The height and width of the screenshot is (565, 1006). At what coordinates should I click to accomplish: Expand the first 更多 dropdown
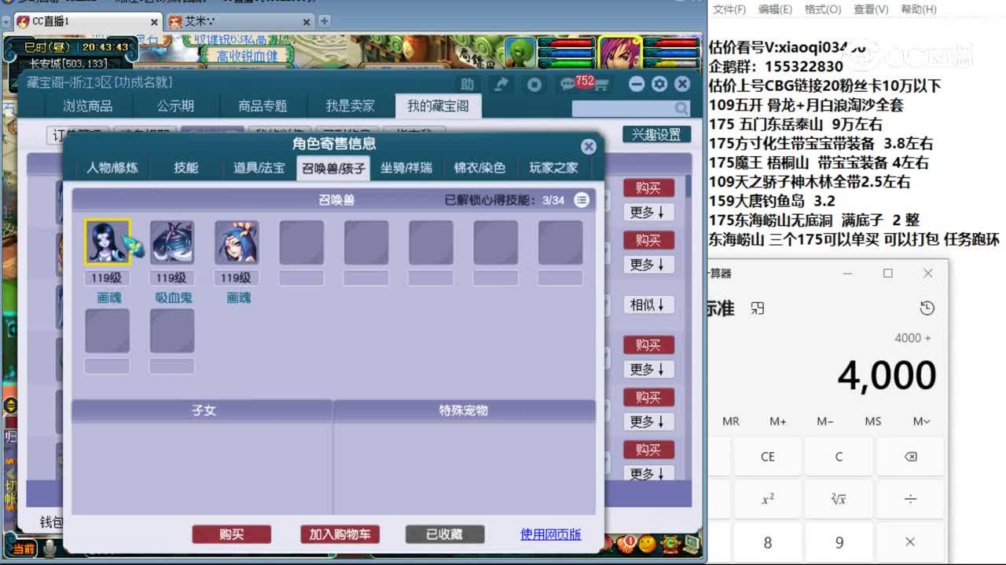pyautogui.click(x=648, y=213)
